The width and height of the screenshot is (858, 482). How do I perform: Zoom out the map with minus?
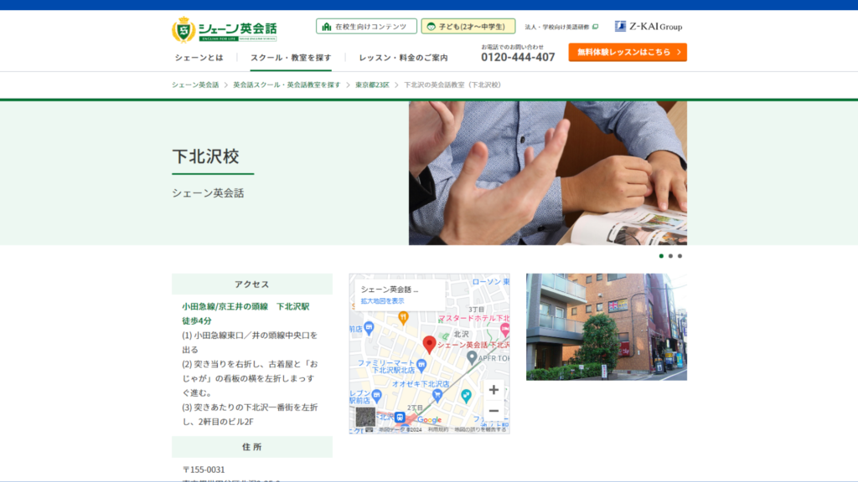click(494, 410)
